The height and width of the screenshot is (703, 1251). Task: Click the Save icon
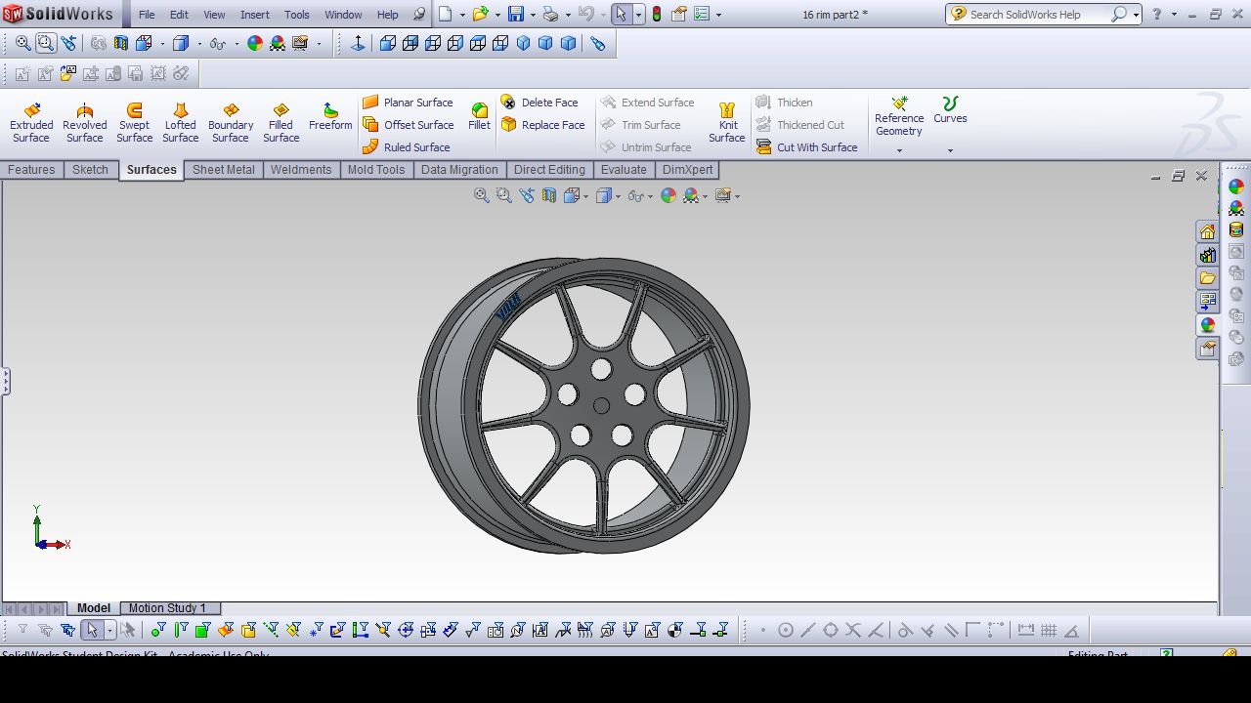(515, 14)
